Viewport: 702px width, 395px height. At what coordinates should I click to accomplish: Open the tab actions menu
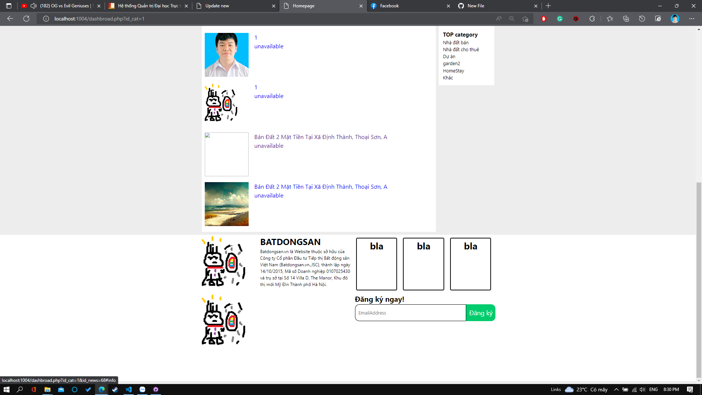pyautogui.click(x=8, y=5)
